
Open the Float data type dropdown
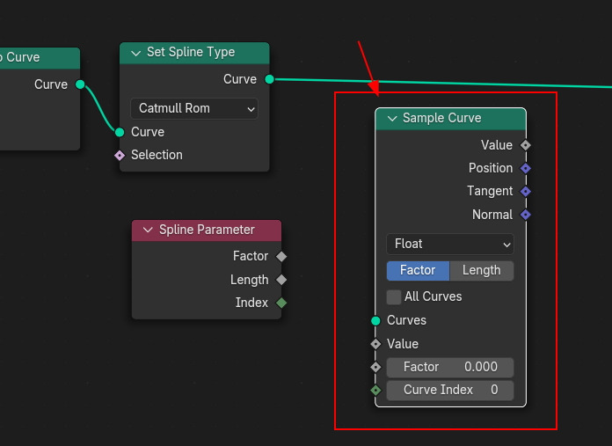(x=450, y=244)
